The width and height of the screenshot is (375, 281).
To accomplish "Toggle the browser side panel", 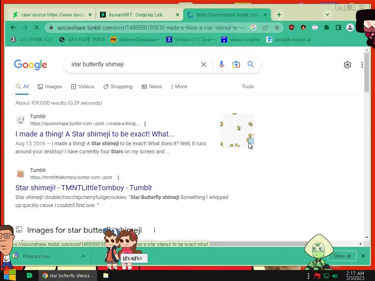I will point(338,28).
